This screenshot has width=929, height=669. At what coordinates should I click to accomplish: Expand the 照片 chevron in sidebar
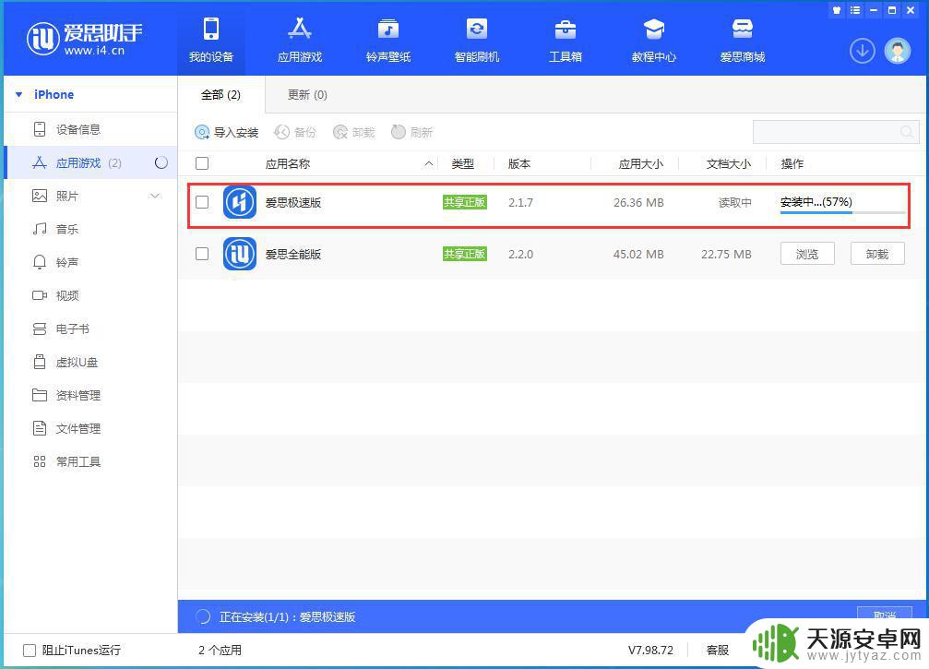(x=155, y=197)
